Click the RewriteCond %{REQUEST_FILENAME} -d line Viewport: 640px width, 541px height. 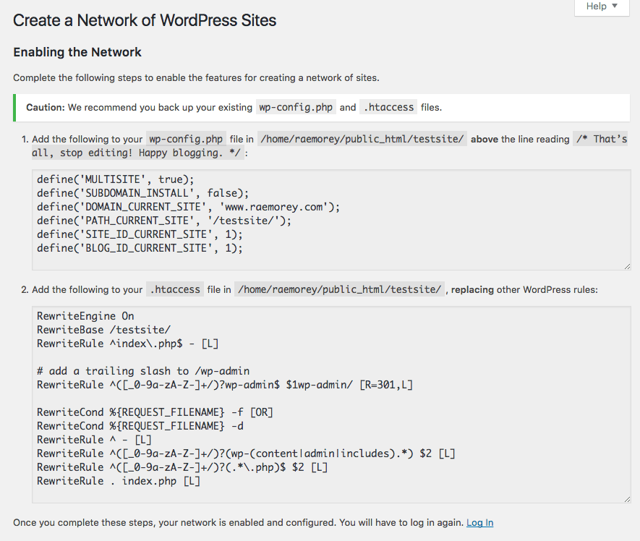140,426
